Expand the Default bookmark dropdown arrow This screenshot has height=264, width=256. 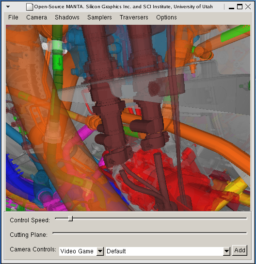(226, 251)
